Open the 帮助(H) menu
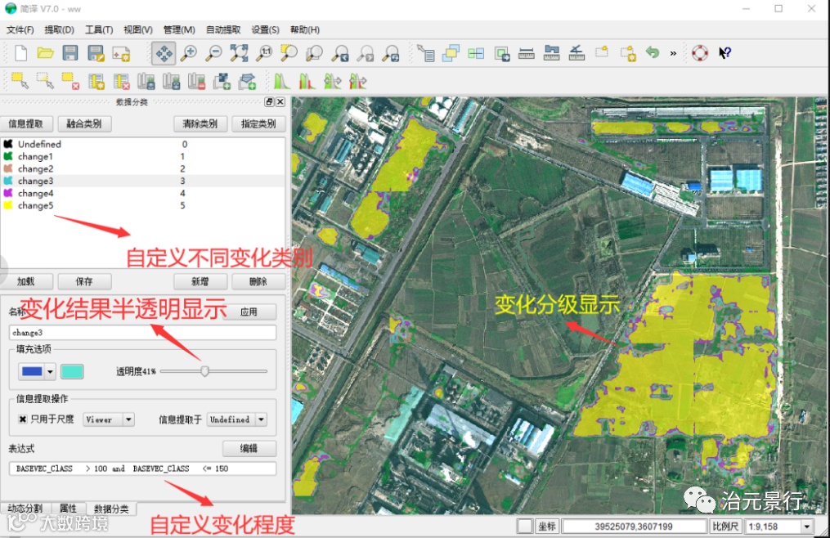 [304, 29]
